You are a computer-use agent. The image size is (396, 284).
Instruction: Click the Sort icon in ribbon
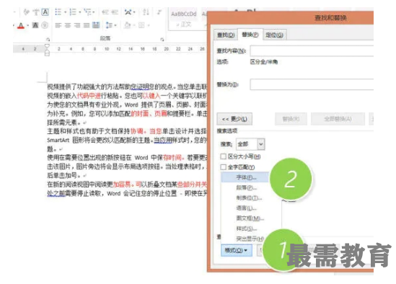tap(146, 12)
